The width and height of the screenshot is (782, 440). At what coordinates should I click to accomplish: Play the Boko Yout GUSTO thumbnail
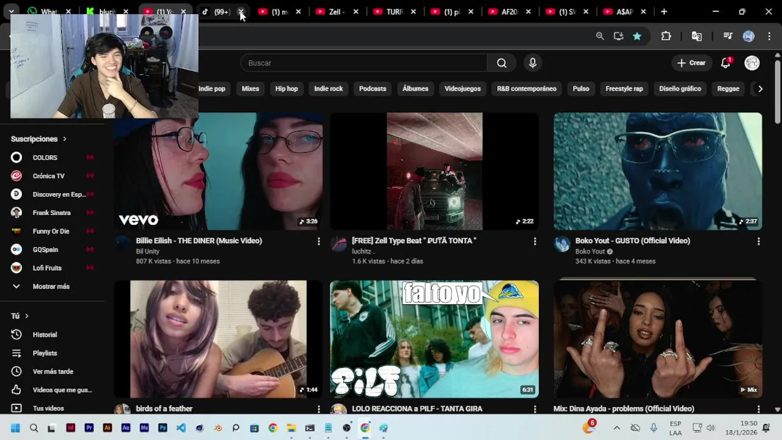coord(658,171)
